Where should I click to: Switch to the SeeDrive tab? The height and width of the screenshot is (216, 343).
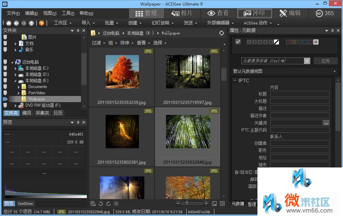pos(25,203)
